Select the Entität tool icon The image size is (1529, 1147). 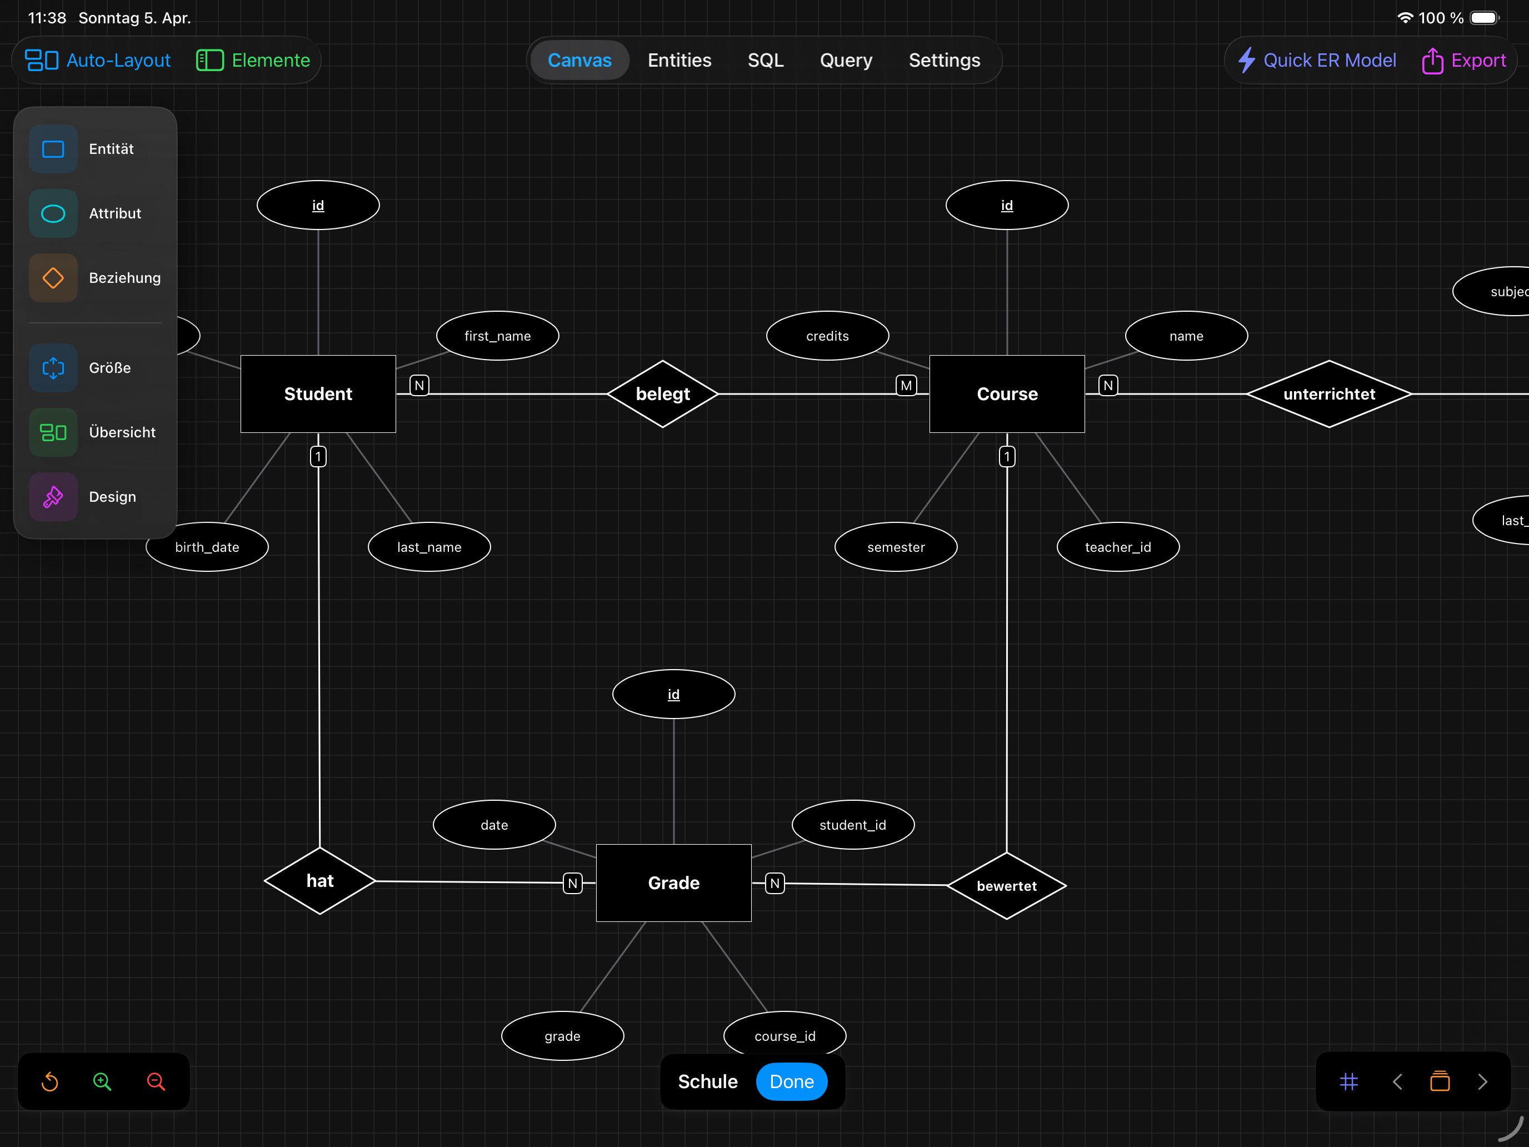click(x=53, y=148)
